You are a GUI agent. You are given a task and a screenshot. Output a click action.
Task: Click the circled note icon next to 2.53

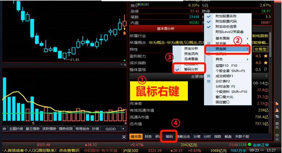click(x=266, y=104)
